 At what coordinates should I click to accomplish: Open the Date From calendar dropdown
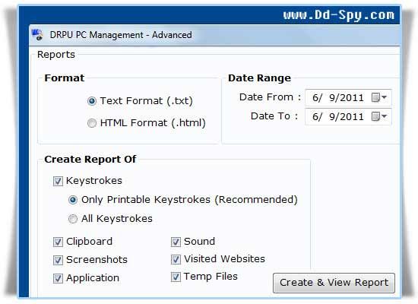coord(379,97)
